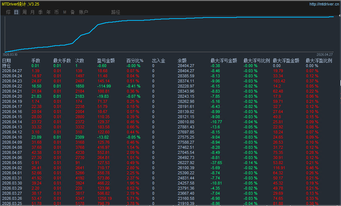The width and height of the screenshot is (341, 206).
Task: Click the 出入金 column header
Action: [158, 61]
